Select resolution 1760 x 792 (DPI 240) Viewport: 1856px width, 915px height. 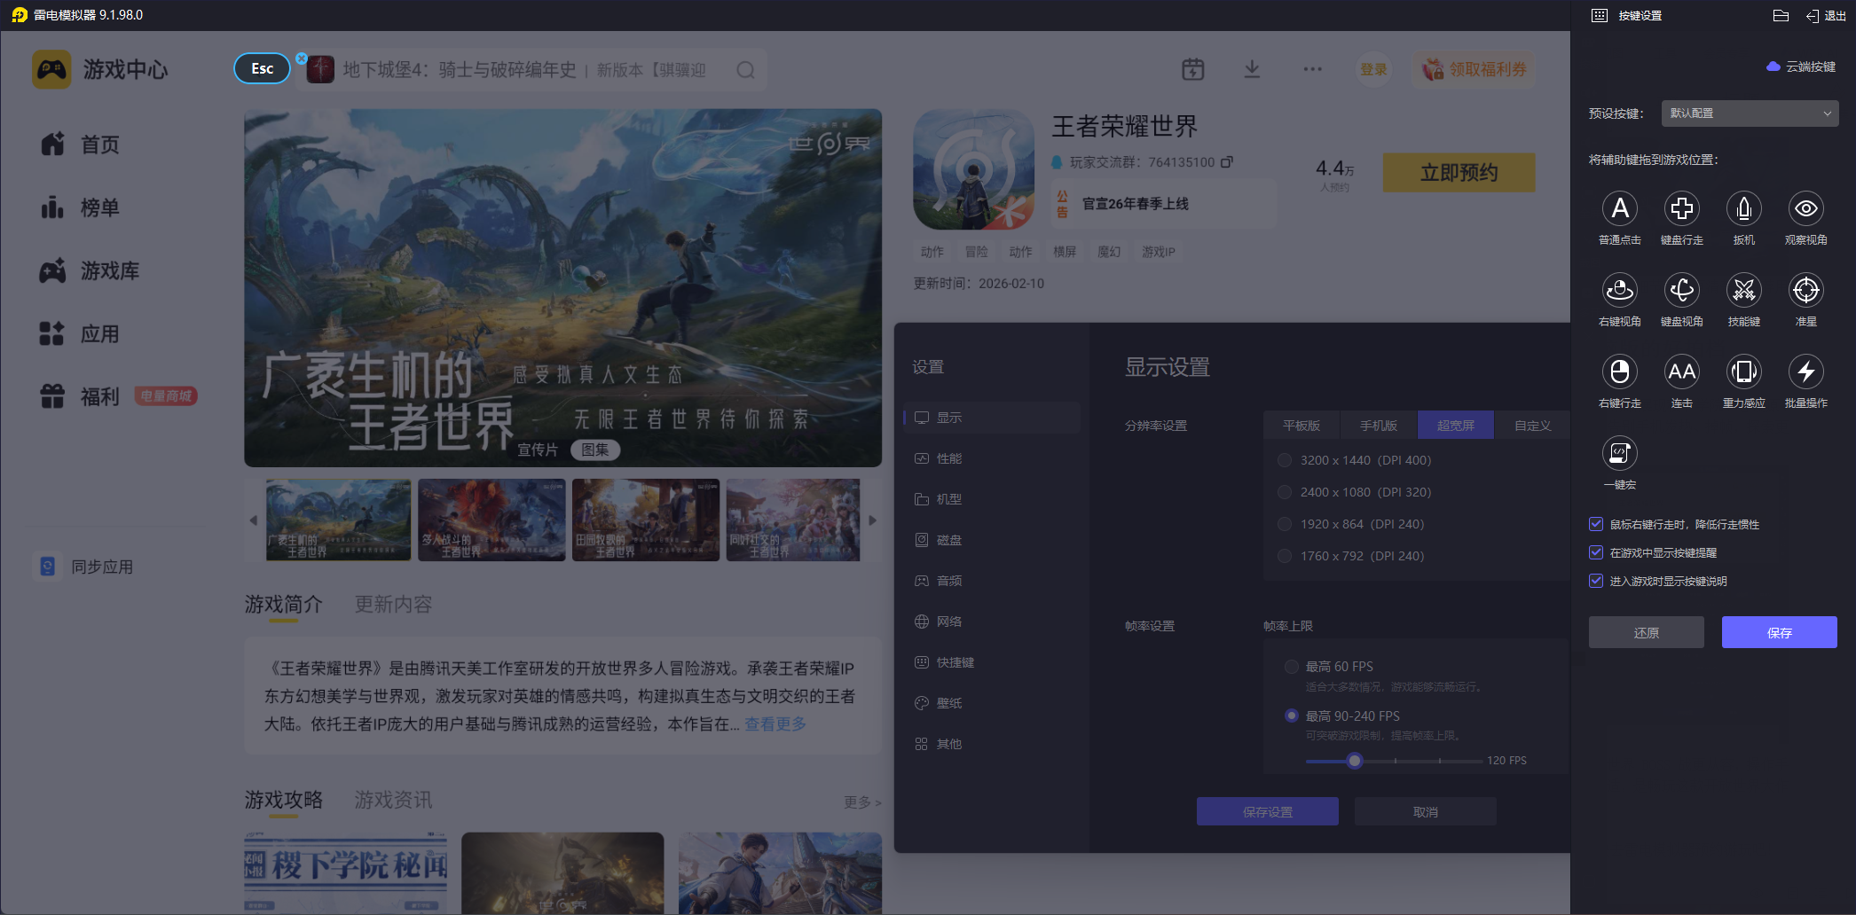tap(1284, 556)
